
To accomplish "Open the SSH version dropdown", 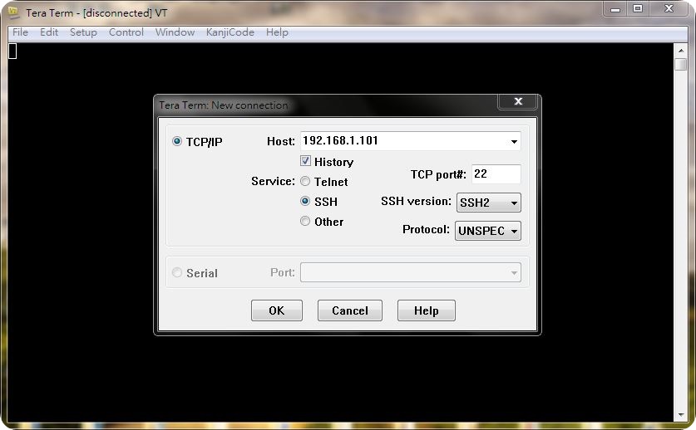I will click(x=488, y=203).
